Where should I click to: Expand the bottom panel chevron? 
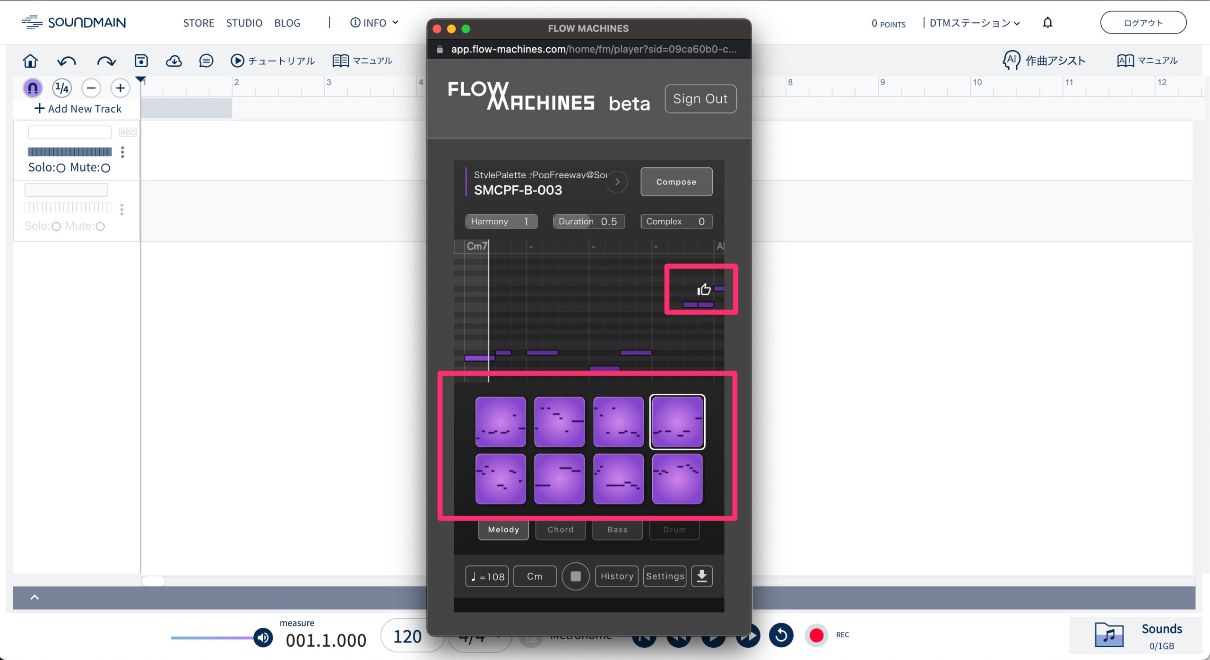tap(35, 597)
